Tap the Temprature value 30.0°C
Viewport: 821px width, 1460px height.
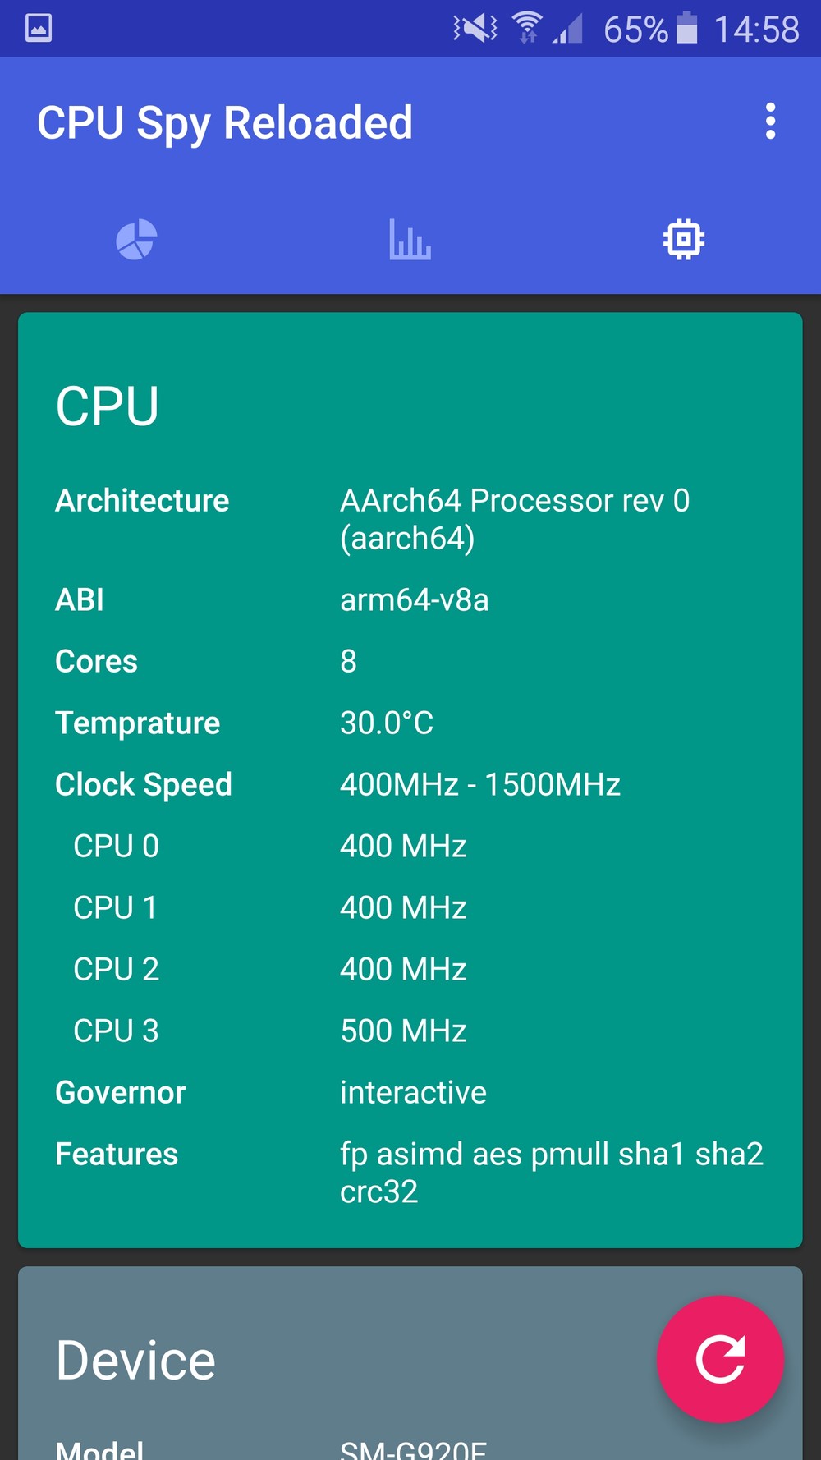pos(387,723)
